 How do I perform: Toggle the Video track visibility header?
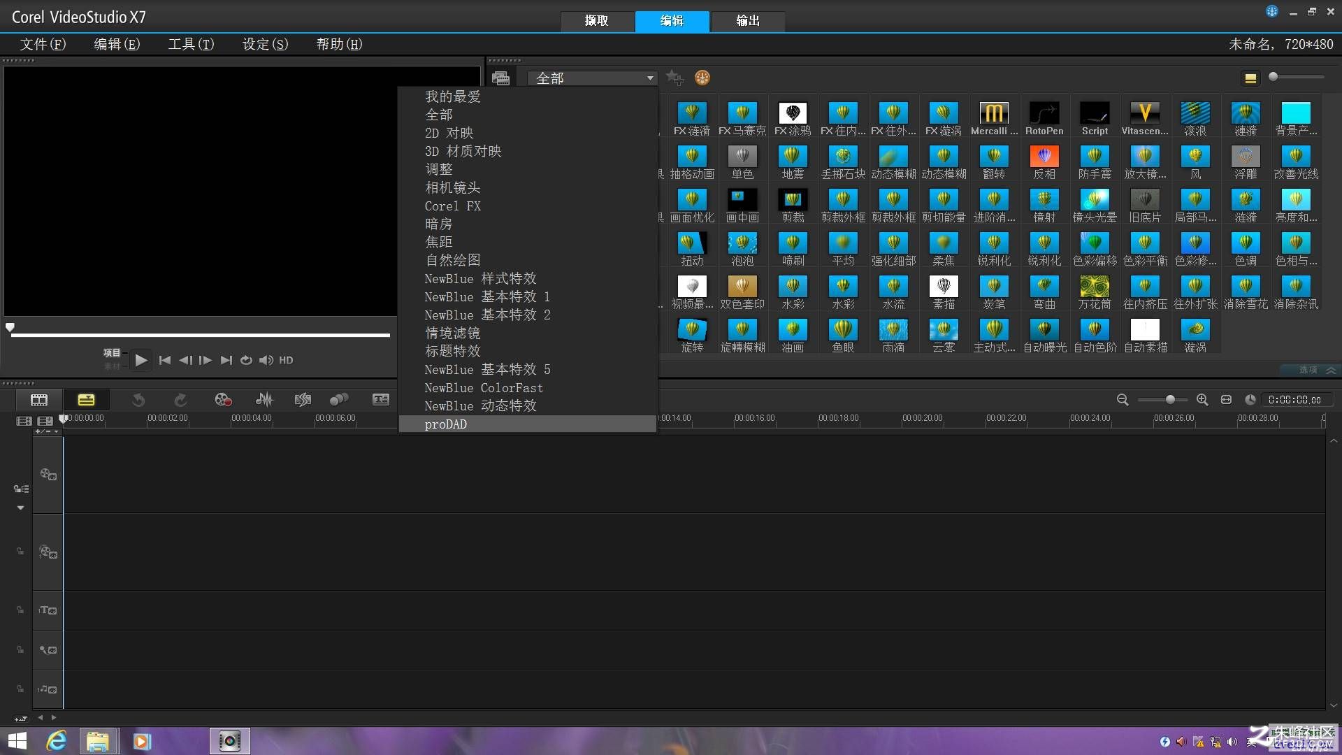click(x=48, y=475)
